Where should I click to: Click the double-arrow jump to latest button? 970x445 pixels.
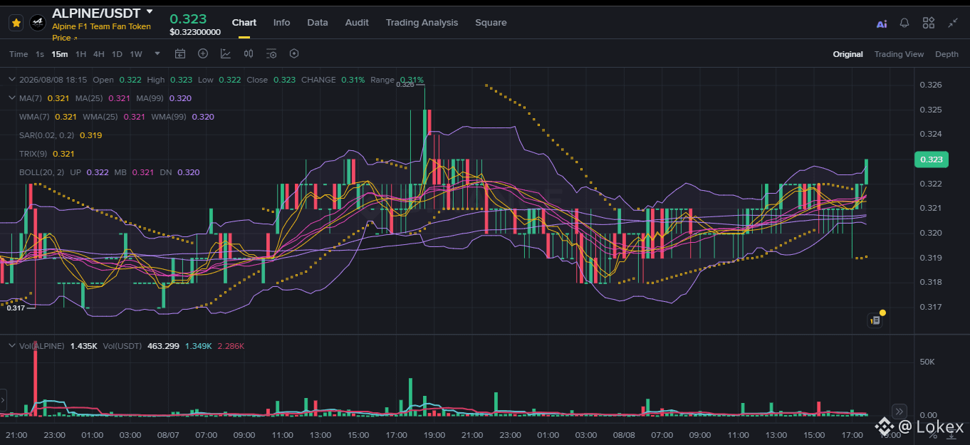[899, 411]
